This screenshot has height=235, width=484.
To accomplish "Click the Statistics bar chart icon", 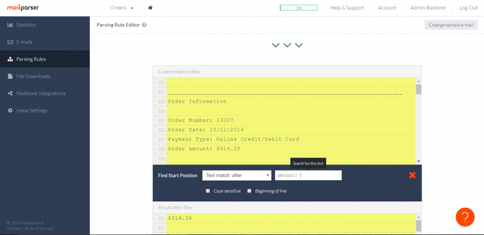I will click(10, 25).
